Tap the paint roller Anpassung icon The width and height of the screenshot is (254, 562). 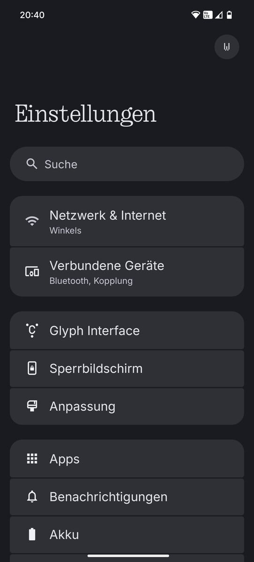pyautogui.click(x=32, y=406)
